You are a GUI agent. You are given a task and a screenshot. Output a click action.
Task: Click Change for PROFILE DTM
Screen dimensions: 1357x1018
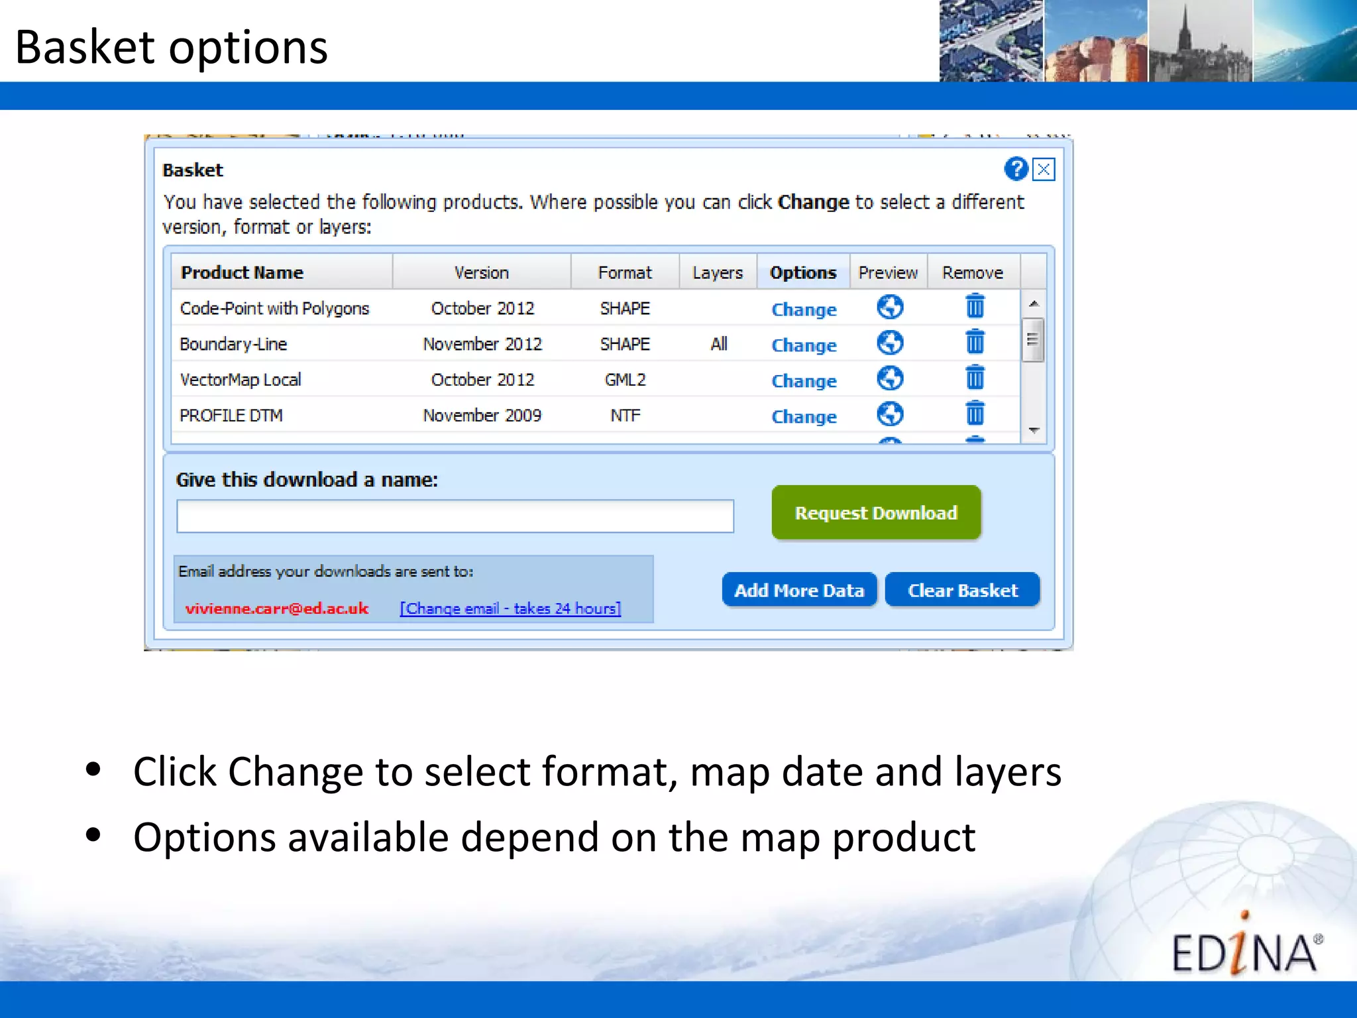(x=804, y=417)
